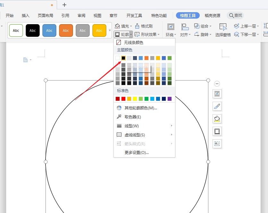Open 其他轮廓颜色(M) more colors
The image size is (268, 213).
point(144,108)
